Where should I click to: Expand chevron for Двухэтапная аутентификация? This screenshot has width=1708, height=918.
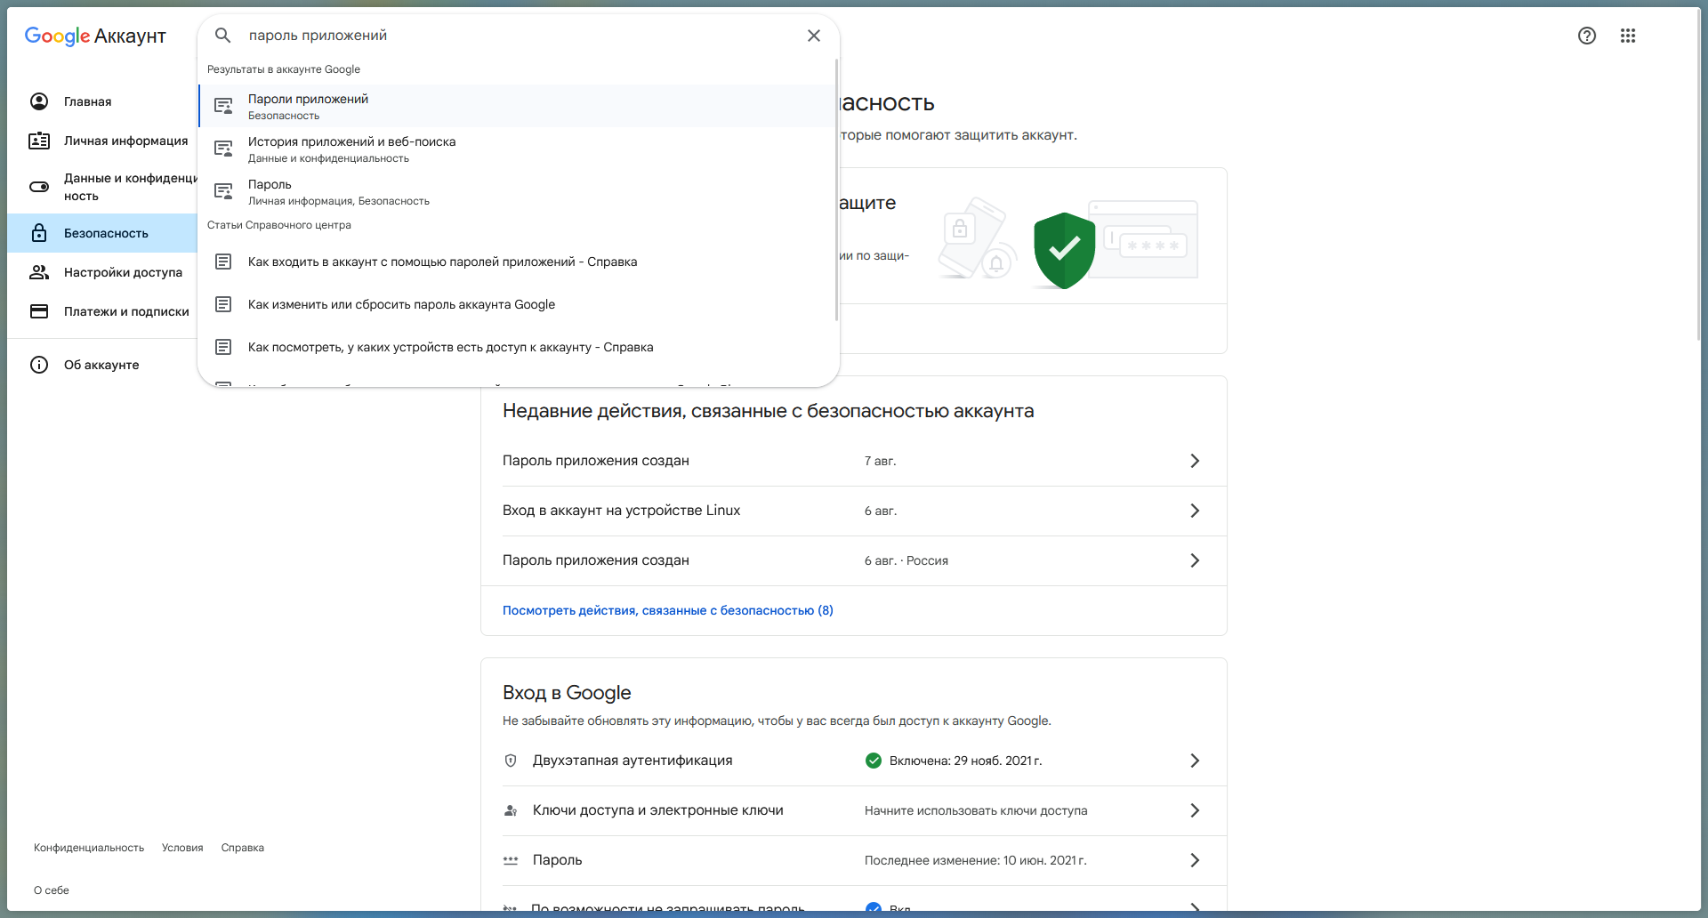point(1195,761)
